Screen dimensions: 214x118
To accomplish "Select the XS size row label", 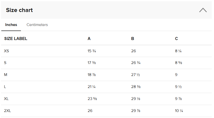I will (x=6, y=51).
